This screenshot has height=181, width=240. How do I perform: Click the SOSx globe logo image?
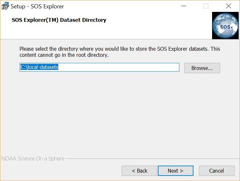pos(225,26)
